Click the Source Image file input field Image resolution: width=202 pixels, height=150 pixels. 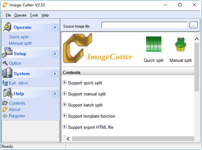(x=144, y=25)
